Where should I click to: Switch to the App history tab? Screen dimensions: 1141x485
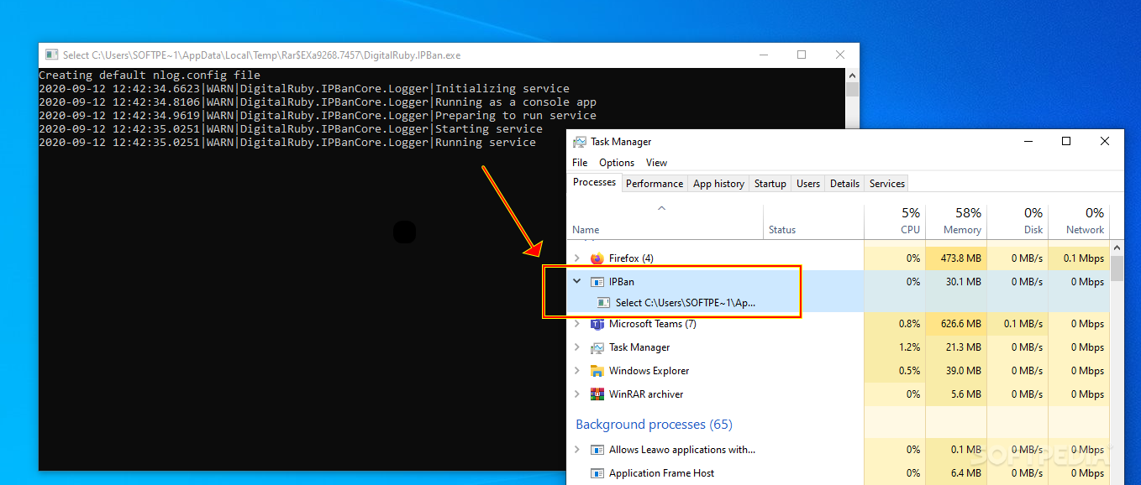pyautogui.click(x=718, y=184)
